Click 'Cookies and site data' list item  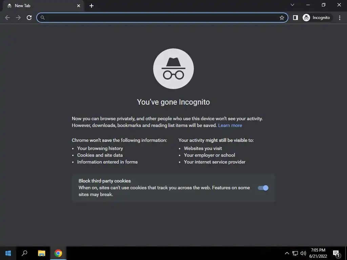pos(100,155)
